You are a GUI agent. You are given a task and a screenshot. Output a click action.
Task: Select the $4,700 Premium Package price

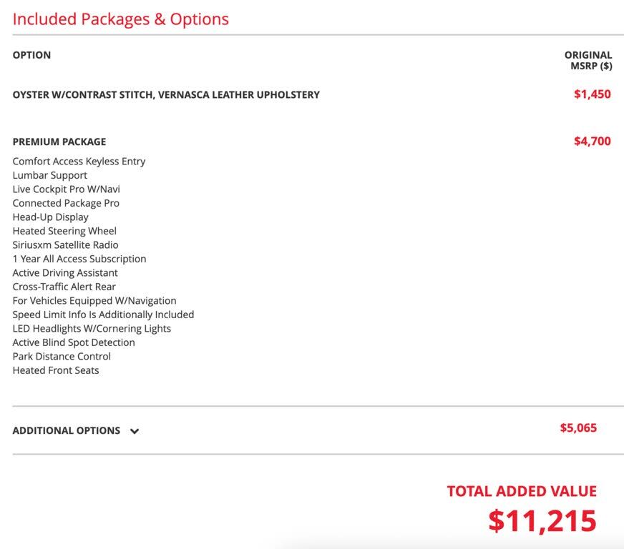tap(593, 141)
